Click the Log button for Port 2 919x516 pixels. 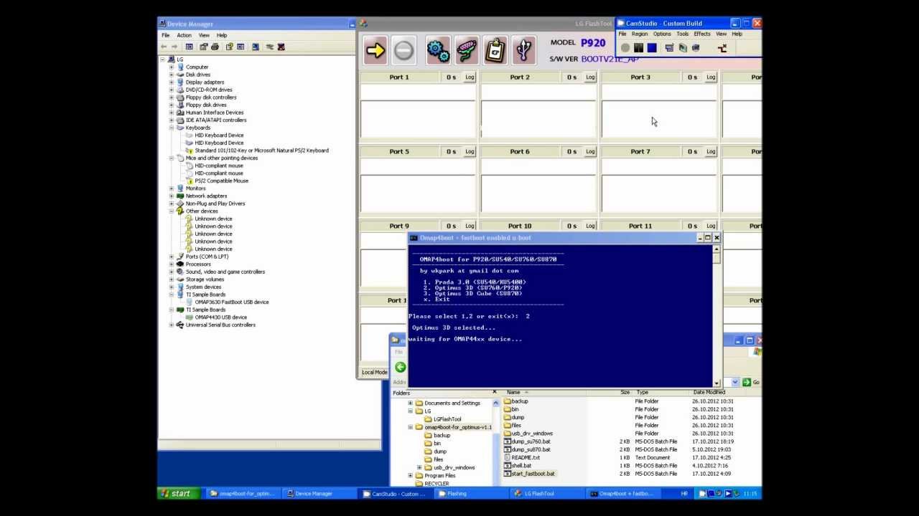tap(590, 77)
